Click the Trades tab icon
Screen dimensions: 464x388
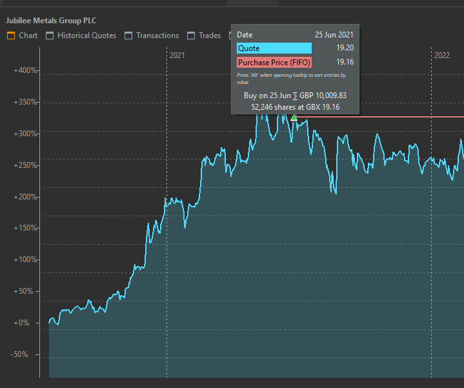click(x=191, y=36)
